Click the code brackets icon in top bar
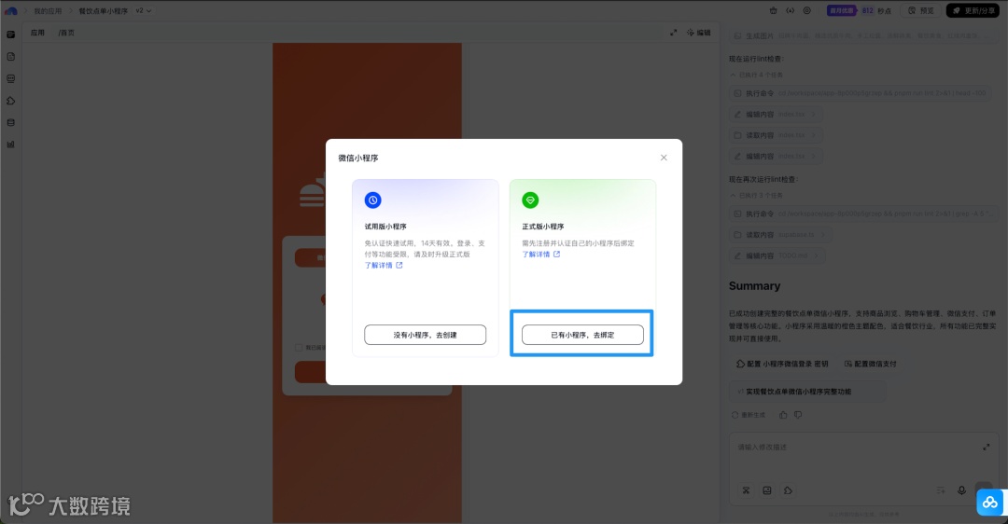1008x524 pixels. (791, 10)
